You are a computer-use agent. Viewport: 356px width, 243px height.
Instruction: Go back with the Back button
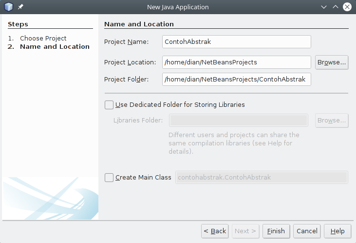[215, 231]
